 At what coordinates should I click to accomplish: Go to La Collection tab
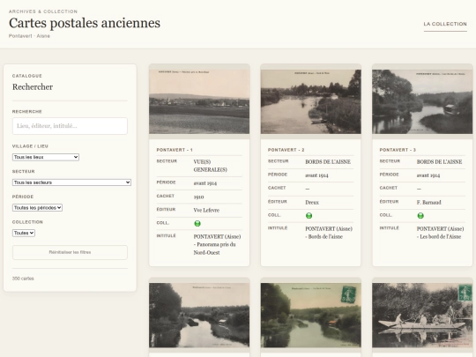[445, 24]
